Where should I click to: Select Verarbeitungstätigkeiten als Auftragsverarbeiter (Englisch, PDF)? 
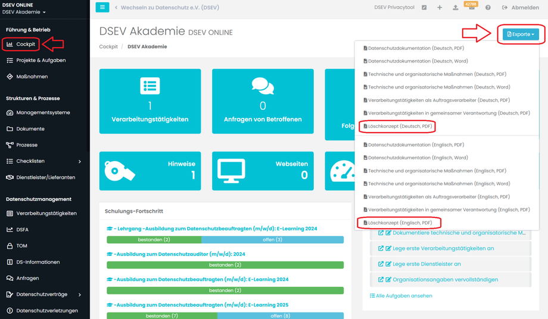[x=437, y=197]
